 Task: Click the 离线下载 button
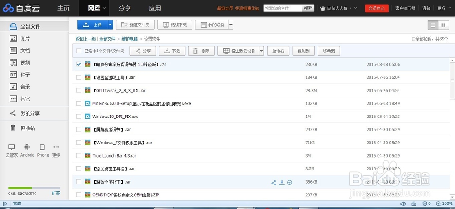pyautogui.click(x=175, y=25)
